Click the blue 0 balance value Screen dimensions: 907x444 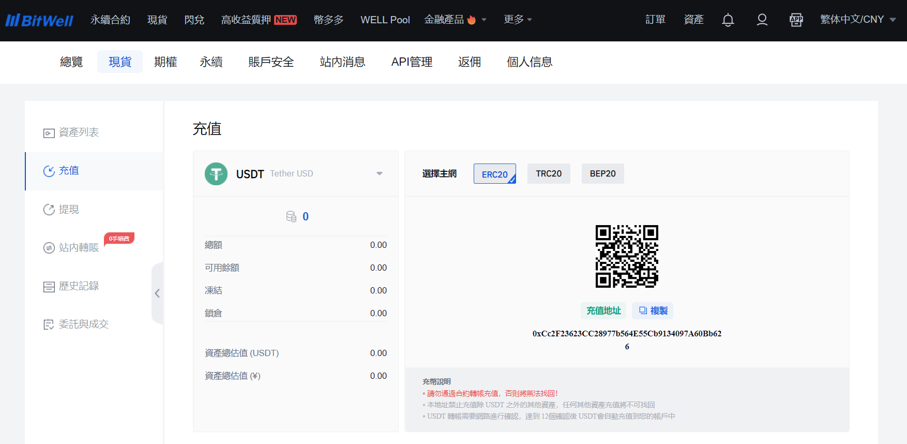point(306,216)
